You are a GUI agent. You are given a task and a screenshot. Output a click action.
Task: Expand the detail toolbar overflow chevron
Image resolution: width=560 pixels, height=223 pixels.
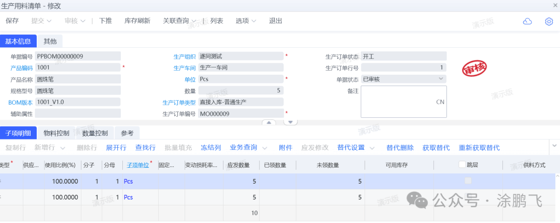[x=554, y=146]
